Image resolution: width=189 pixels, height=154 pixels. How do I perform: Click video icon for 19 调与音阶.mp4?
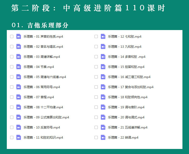pos(103,107)
